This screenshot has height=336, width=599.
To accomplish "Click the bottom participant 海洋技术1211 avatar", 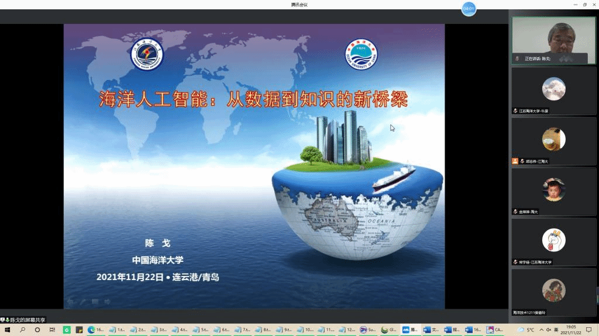I will 553,290.
